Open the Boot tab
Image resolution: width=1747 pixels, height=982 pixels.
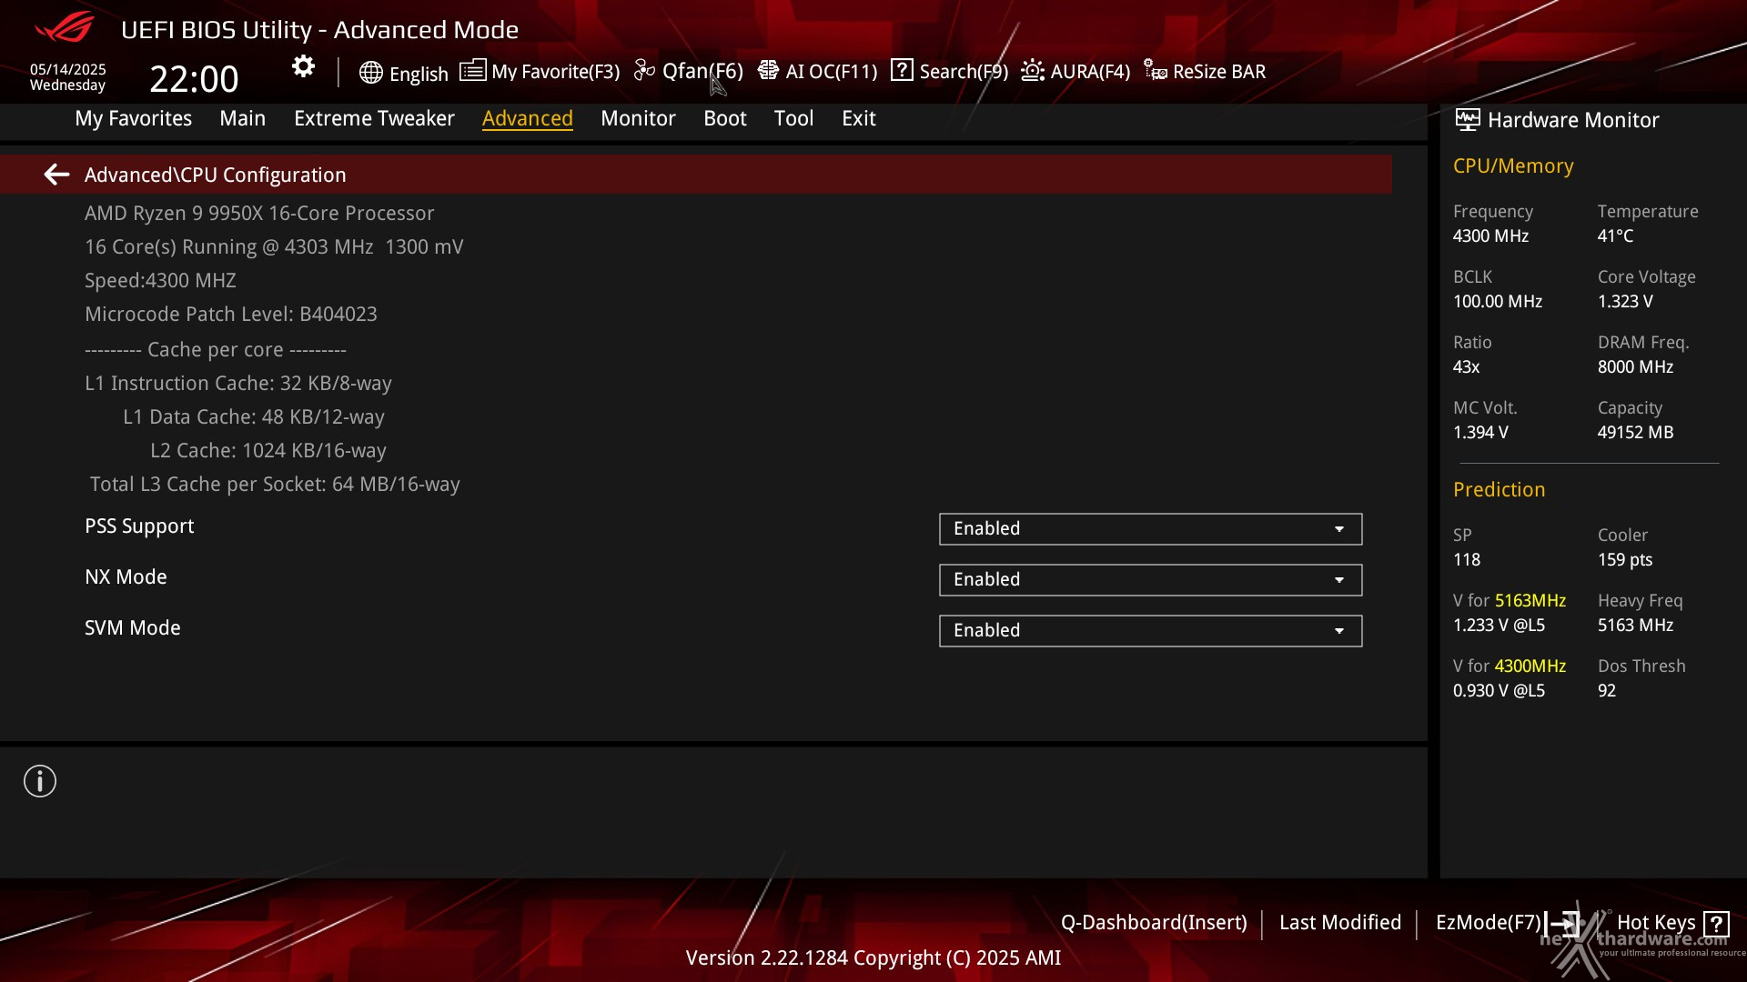[x=725, y=118]
